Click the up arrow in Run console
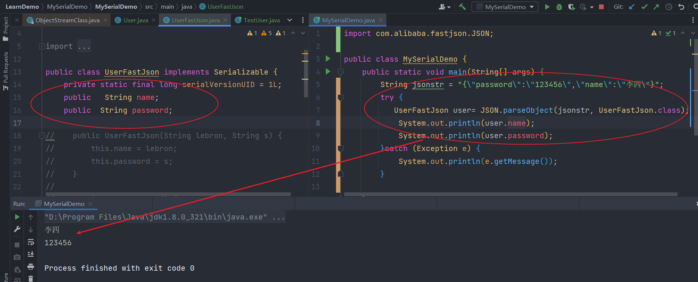This screenshot has width=698, height=282. tap(31, 217)
